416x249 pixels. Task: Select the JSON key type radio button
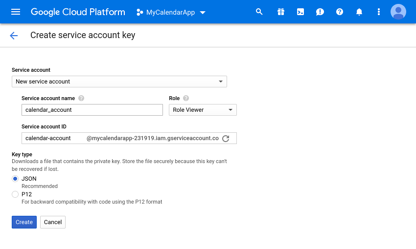tap(15, 179)
